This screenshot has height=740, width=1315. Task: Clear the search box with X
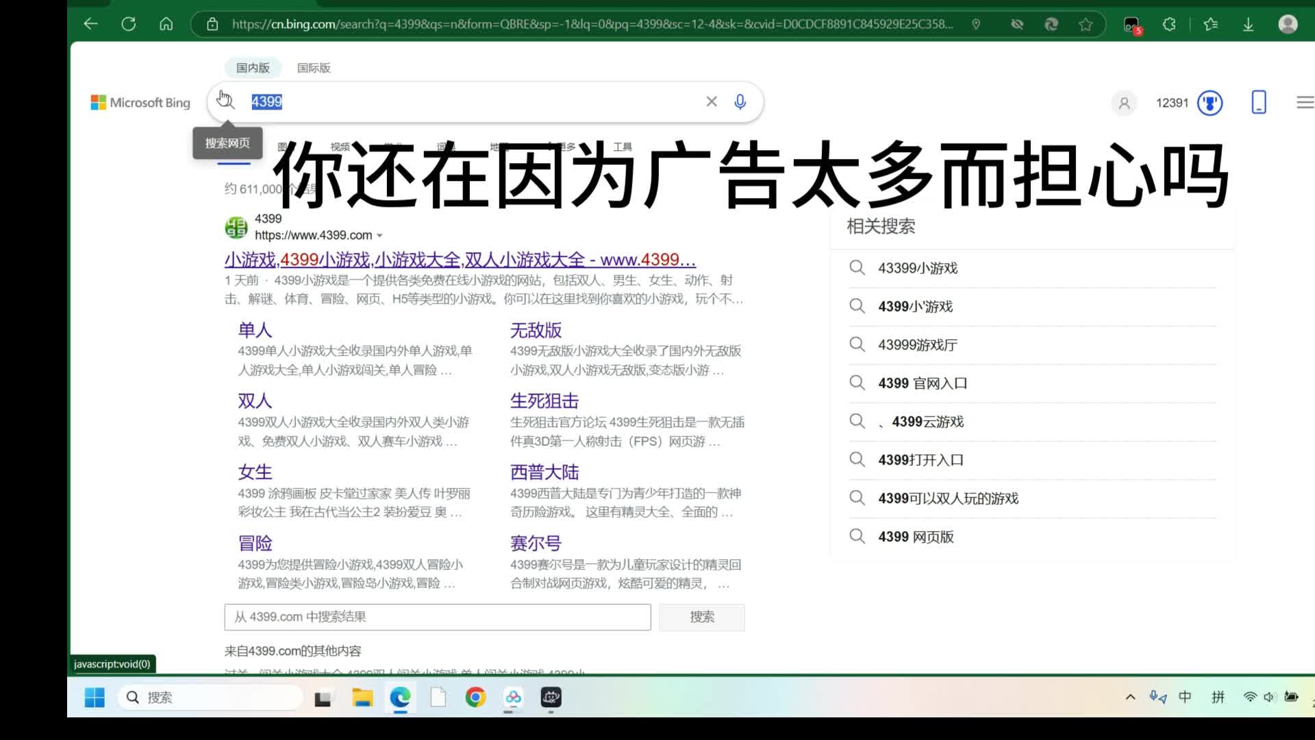pos(712,101)
